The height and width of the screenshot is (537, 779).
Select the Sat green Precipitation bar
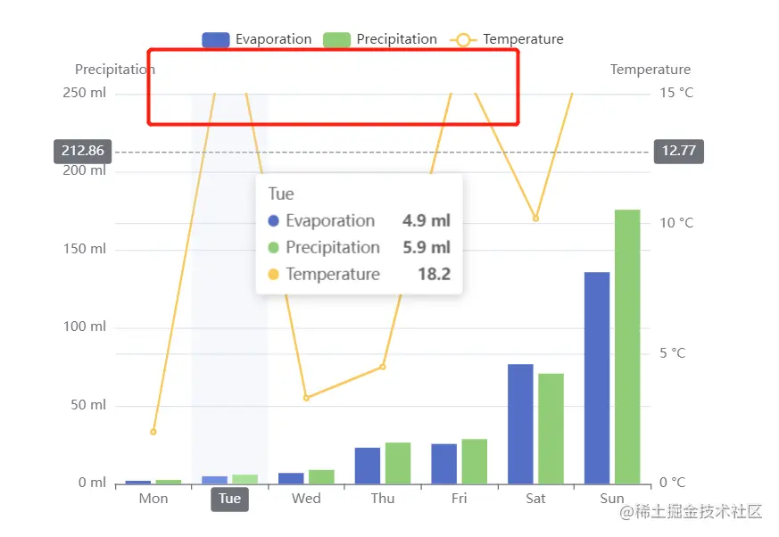(551, 429)
